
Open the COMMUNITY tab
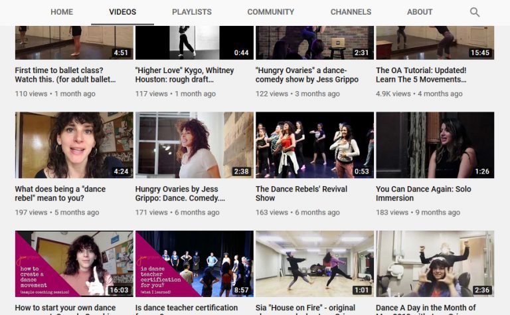point(270,12)
